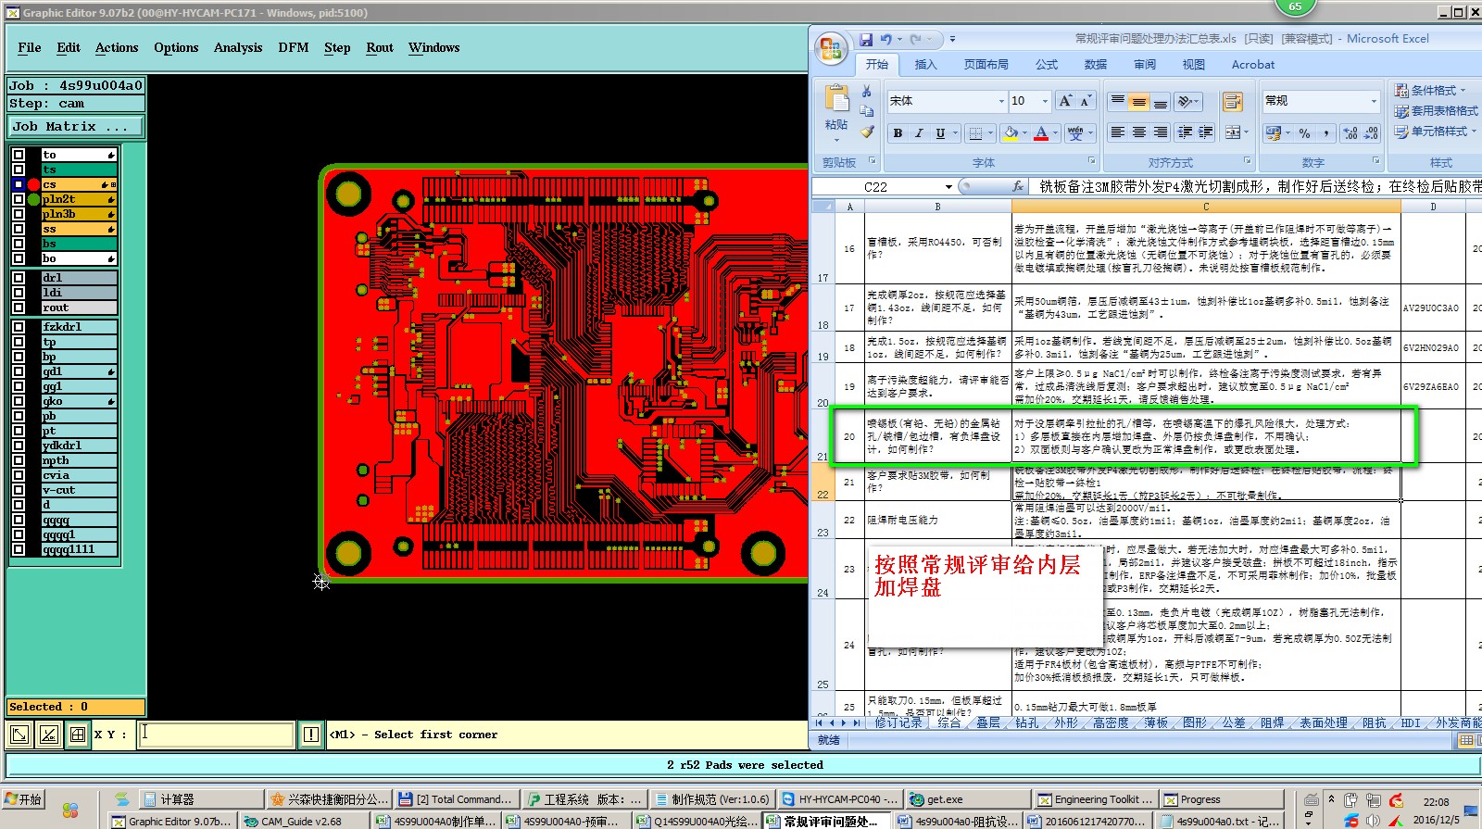Switch to the 插入 ribbon tab
The image size is (1482, 829).
pyautogui.click(x=925, y=65)
